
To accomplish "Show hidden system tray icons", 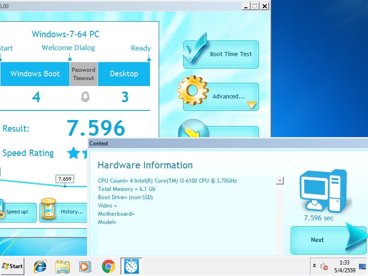I will tap(314, 266).
